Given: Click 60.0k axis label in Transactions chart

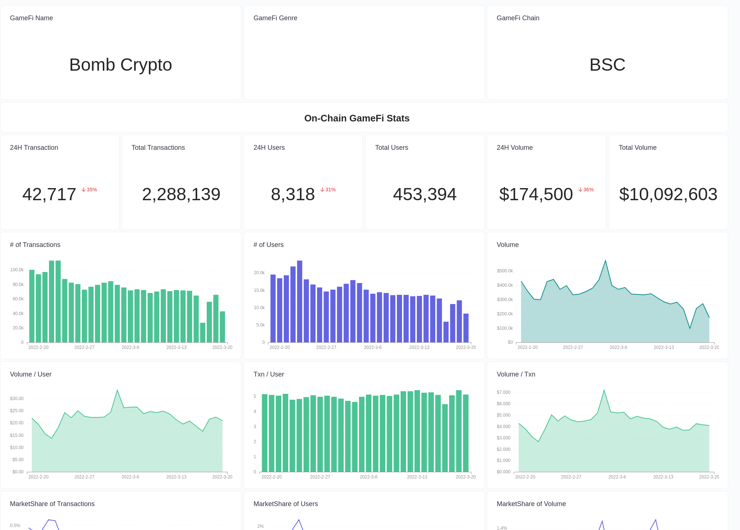Looking at the screenshot, I should [x=18, y=299].
